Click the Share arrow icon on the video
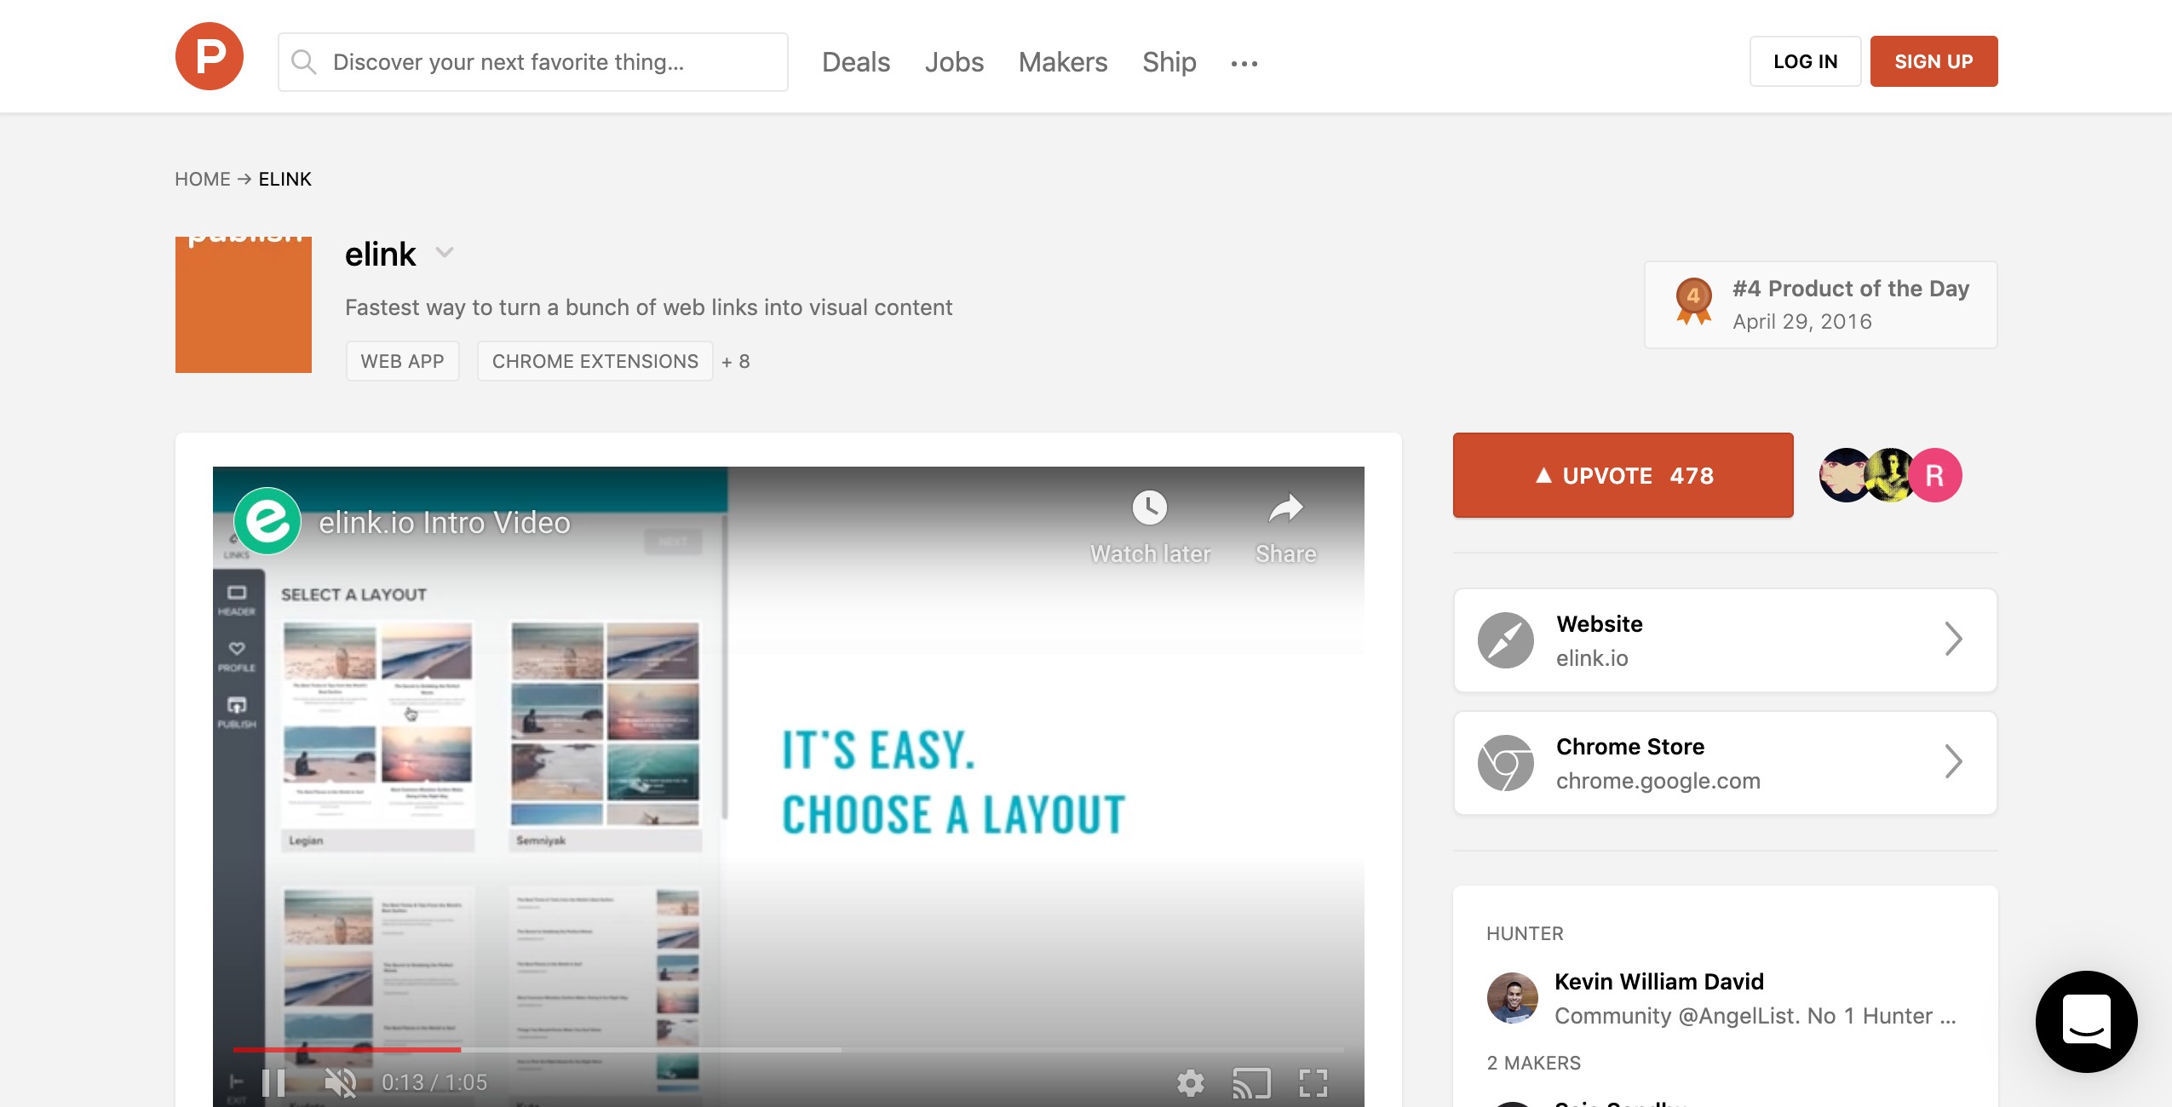The height and width of the screenshot is (1107, 2172). coord(1286,508)
